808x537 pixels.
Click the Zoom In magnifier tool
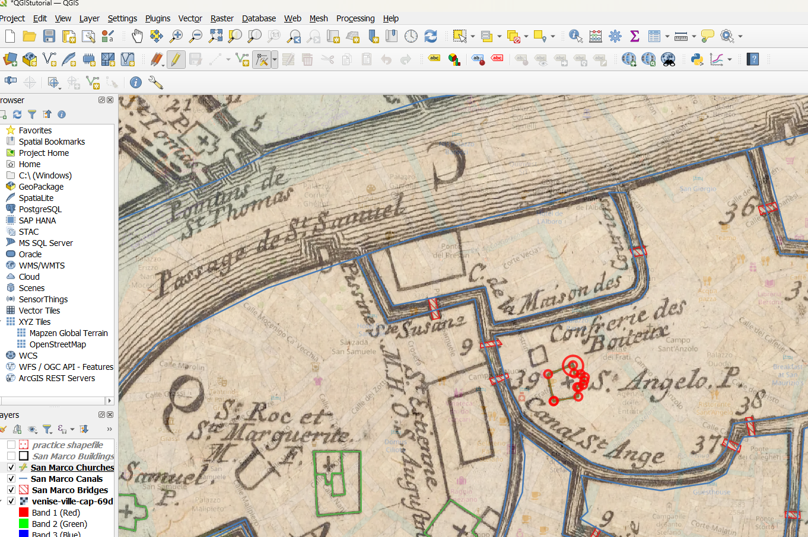[x=176, y=36]
